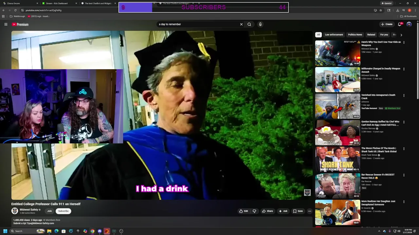419x235 pixels.
Task: Reload the page
Action: coord(15,10)
